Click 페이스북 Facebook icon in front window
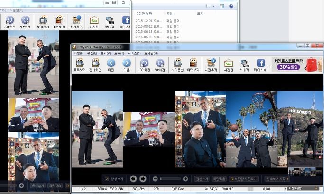 (x=260, y=65)
